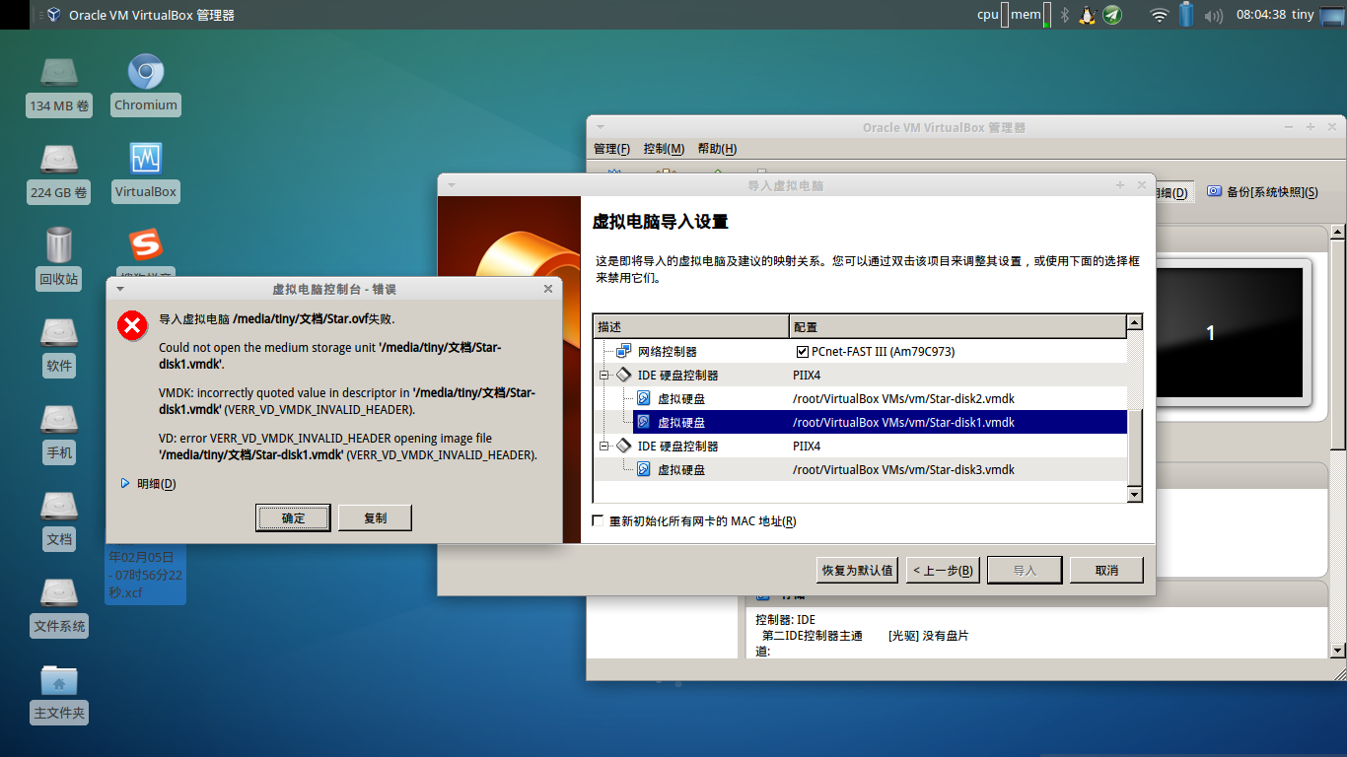Click the battery indicator in the panel
This screenshot has height=757, width=1347.
pos(1186,15)
